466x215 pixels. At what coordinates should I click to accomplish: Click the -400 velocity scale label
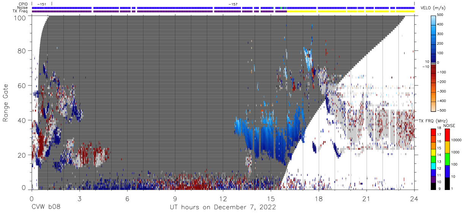[442, 101]
